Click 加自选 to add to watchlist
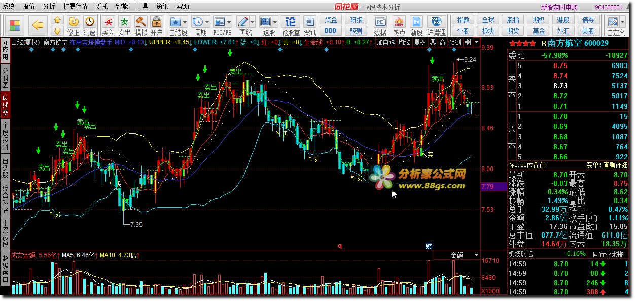 click(385, 42)
